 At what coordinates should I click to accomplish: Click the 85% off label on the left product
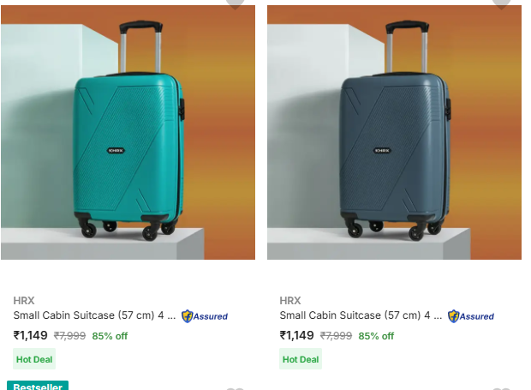point(110,336)
